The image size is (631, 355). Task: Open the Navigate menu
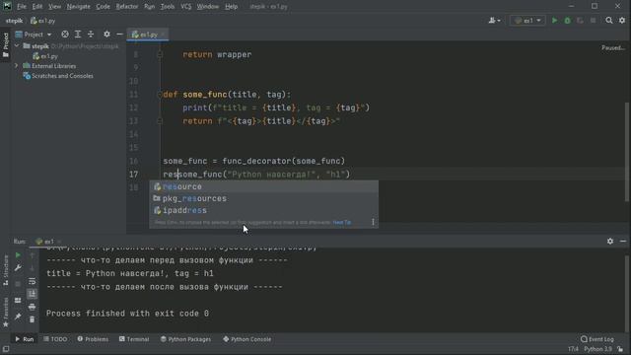tap(79, 7)
